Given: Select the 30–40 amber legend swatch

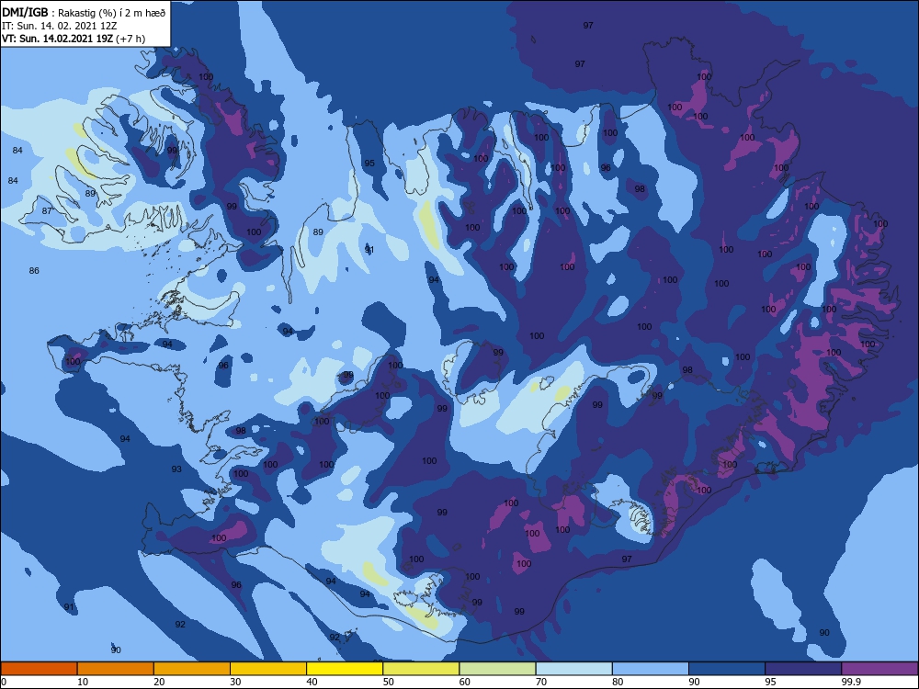Looking at the screenshot, I should click(268, 669).
